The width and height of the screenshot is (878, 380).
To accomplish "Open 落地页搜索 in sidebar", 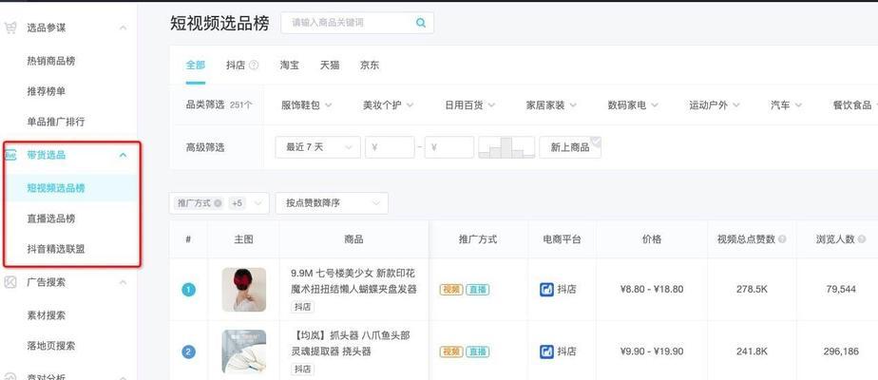I will pos(51,346).
